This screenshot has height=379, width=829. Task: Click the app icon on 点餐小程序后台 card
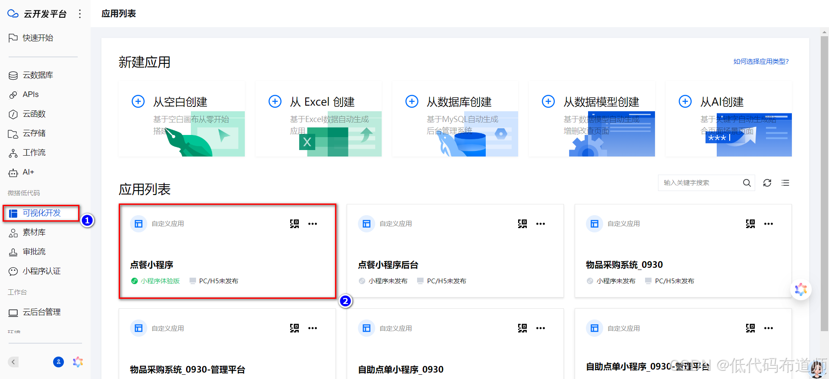pyautogui.click(x=367, y=224)
